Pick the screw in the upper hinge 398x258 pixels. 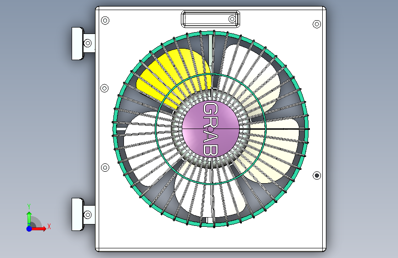[88, 43]
